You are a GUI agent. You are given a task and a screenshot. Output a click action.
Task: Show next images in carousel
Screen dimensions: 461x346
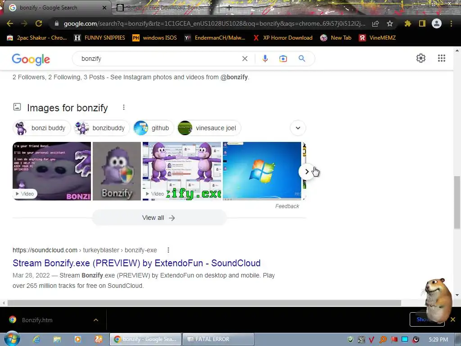coord(307,172)
